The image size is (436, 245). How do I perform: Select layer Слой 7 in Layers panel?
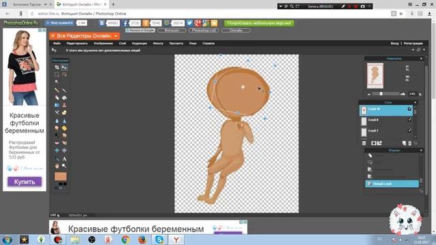[x=386, y=131]
